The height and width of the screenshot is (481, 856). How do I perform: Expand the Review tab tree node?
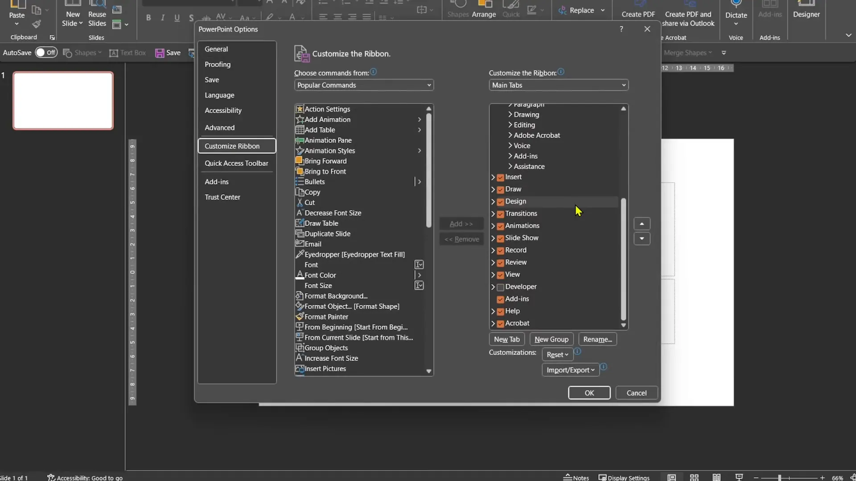[493, 262]
